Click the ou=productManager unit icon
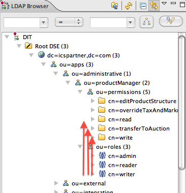 78,83
